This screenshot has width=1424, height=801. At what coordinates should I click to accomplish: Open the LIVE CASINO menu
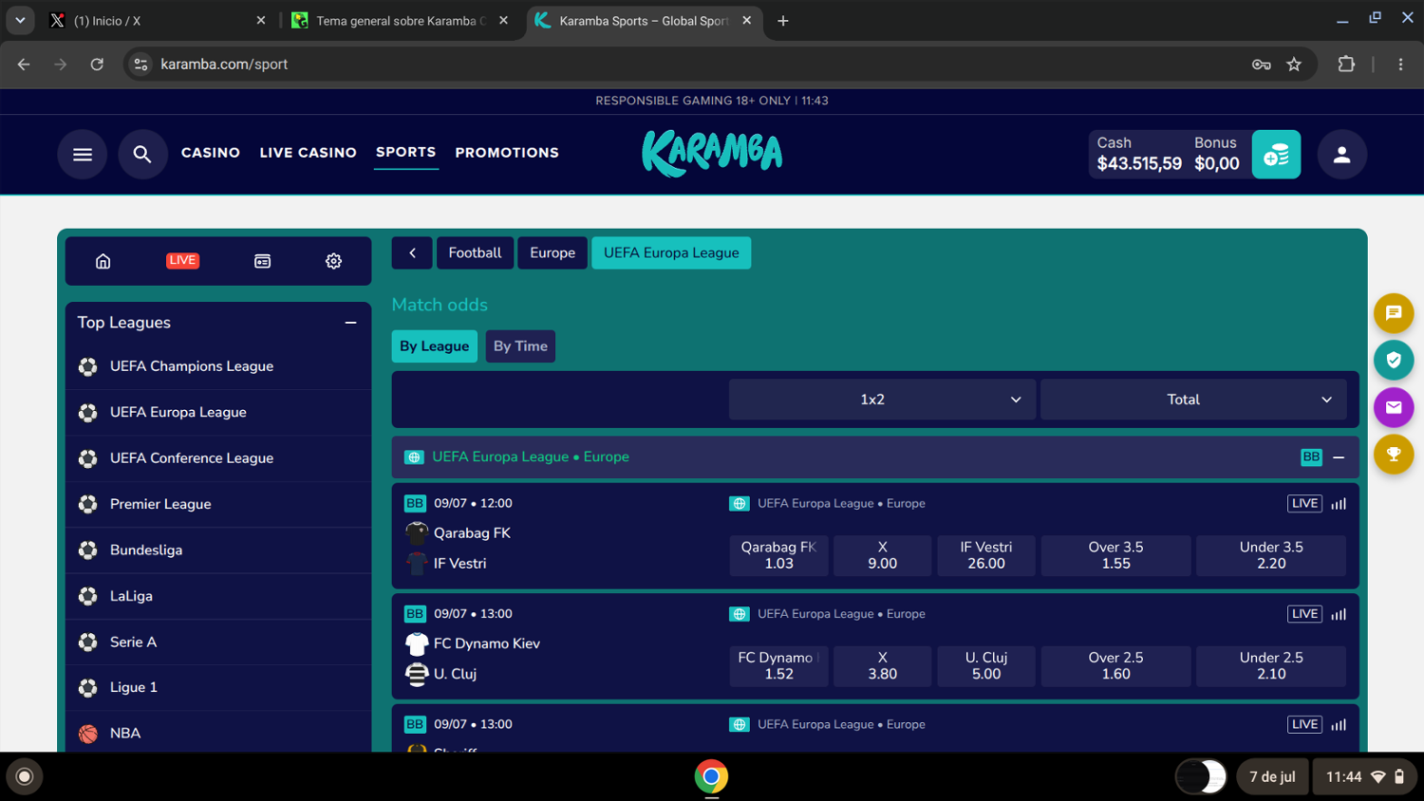click(308, 153)
